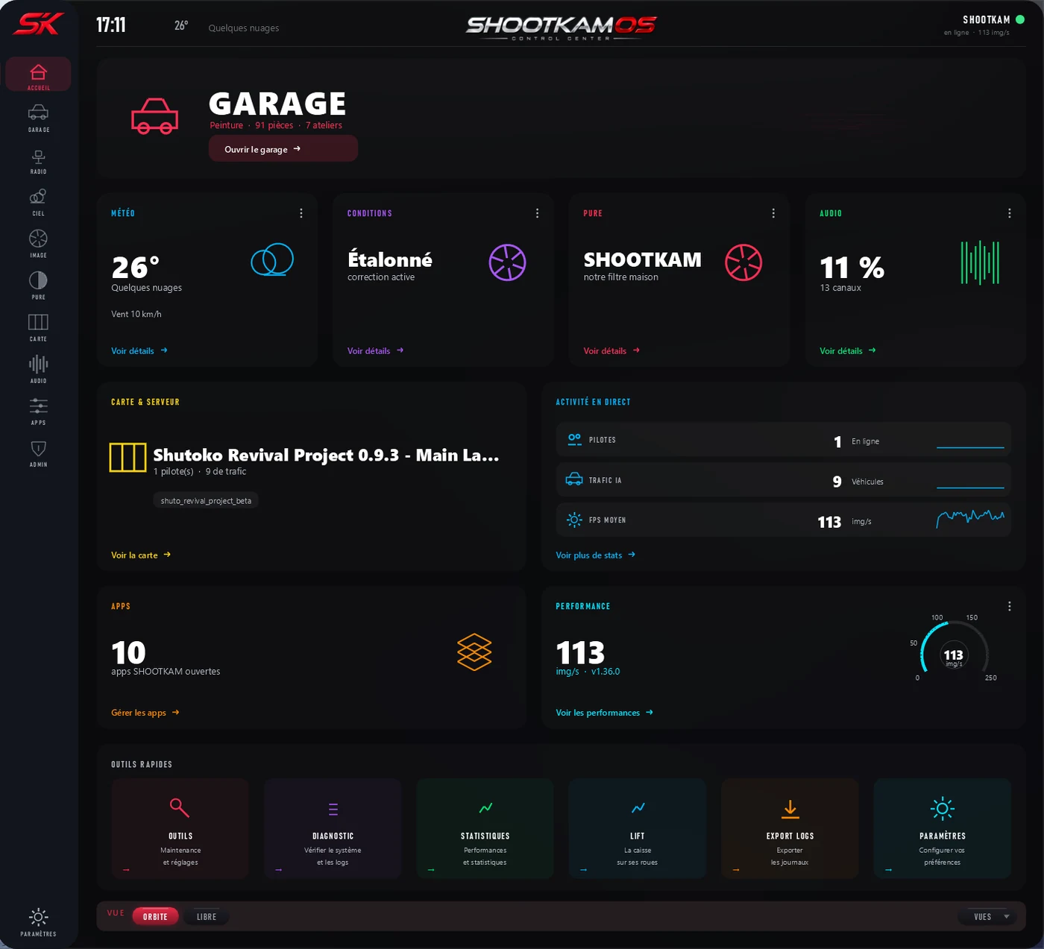The image size is (1044, 949).
Task: Open the Audio sidebar section
Action: pos(38,369)
